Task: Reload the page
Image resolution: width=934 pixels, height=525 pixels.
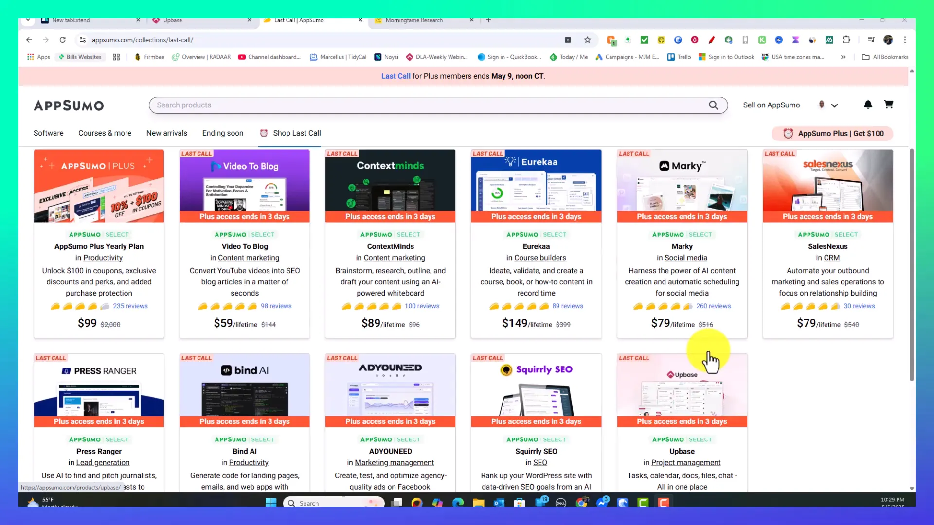Action: pyautogui.click(x=62, y=40)
